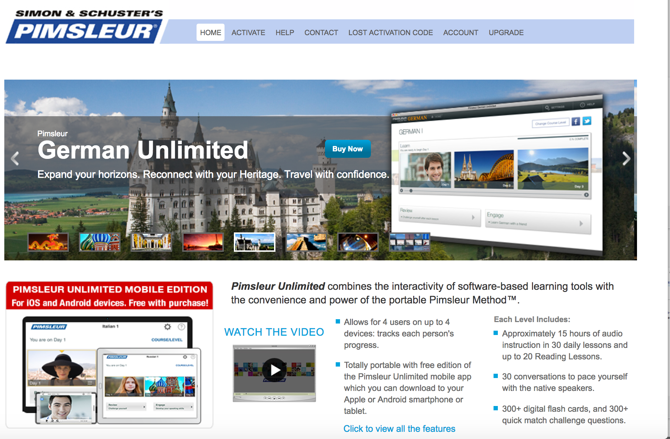Open LOST ACTIVATION CODE page
Image resolution: width=670 pixels, height=439 pixels.
(391, 33)
